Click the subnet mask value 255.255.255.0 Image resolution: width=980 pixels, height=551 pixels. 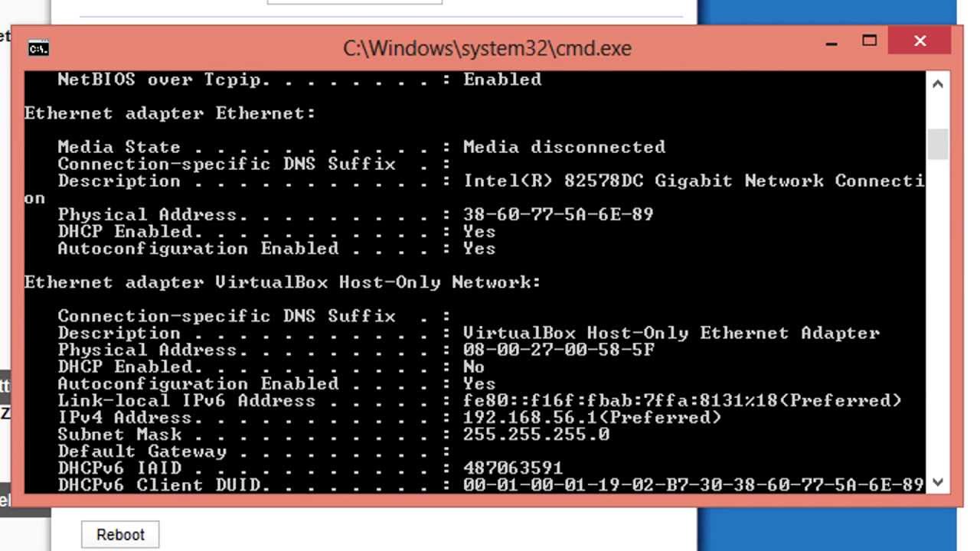coord(536,434)
